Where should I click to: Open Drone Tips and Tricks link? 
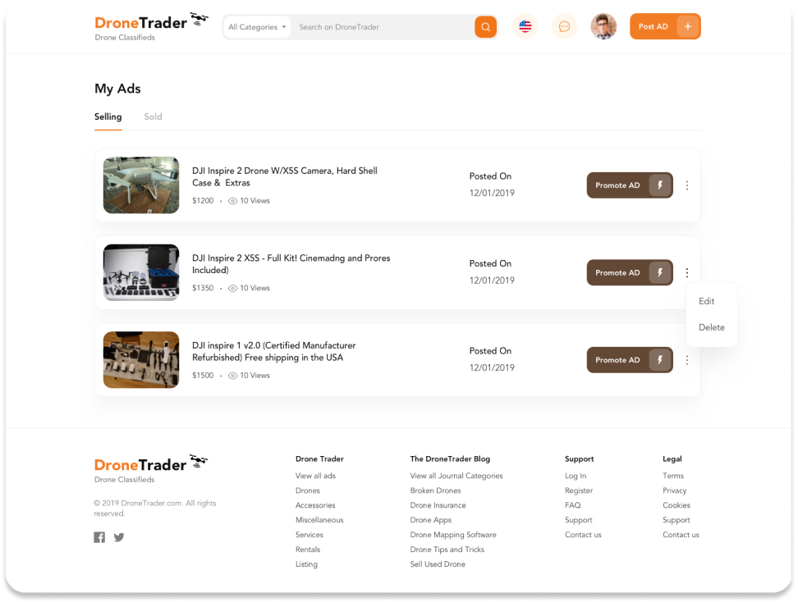(447, 550)
